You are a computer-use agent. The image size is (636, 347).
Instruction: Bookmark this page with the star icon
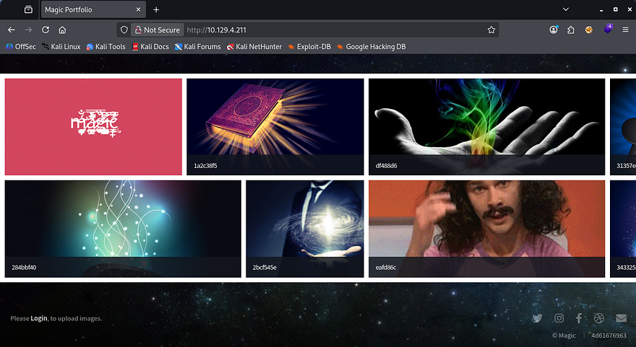click(491, 30)
